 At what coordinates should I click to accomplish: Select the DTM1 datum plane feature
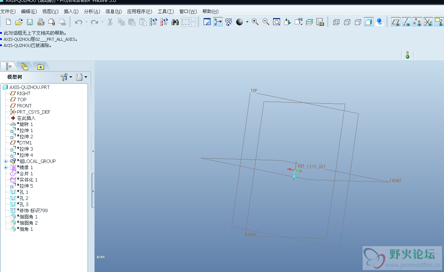tap(25, 143)
